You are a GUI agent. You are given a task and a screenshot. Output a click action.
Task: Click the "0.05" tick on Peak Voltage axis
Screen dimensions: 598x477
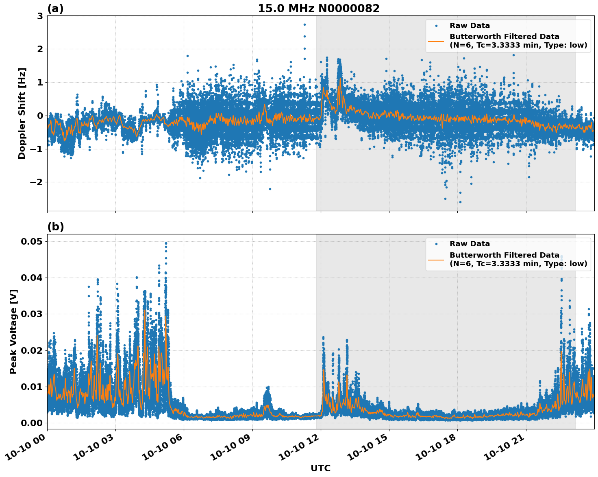(x=32, y=241)
